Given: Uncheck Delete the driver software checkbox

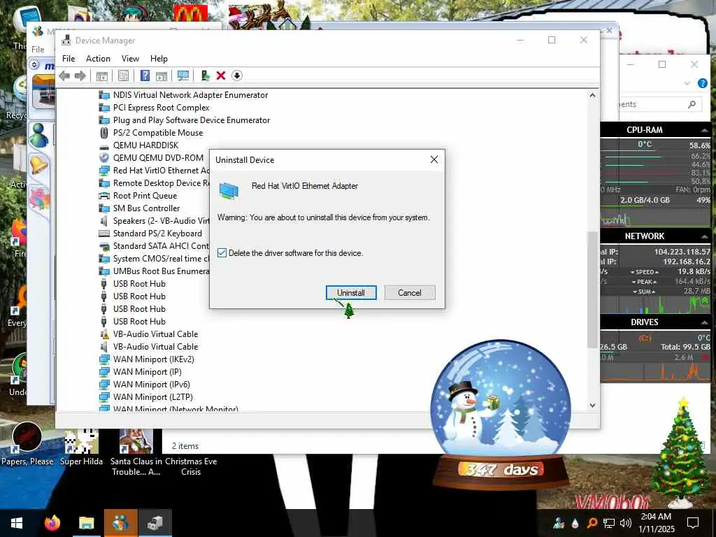Looking at the screenshot, I should click(222, 253).
